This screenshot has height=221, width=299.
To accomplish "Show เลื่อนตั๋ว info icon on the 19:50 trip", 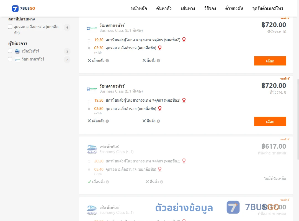I will tap(107, 121).
